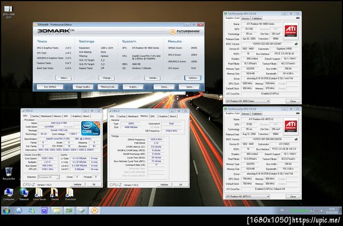This screenshot has height=226, width=343.
Task: Open the Computer desktop icon
Action: (x=9, y=195)
